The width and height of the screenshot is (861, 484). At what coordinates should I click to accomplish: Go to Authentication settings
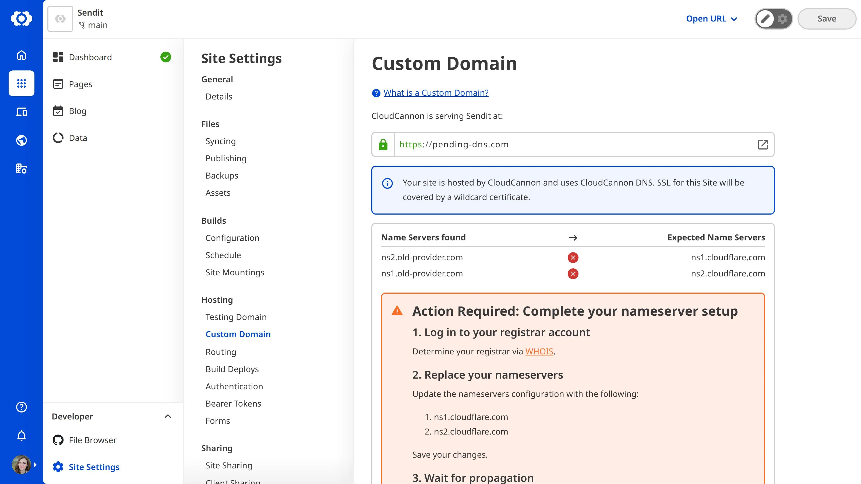[234, 386]
